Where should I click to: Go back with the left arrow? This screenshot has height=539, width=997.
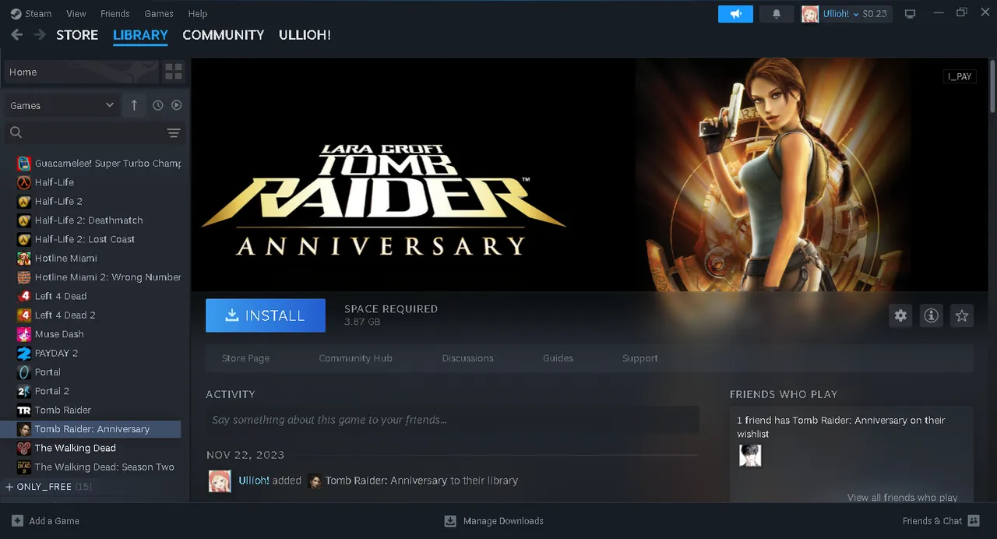(x=16, y=35)
